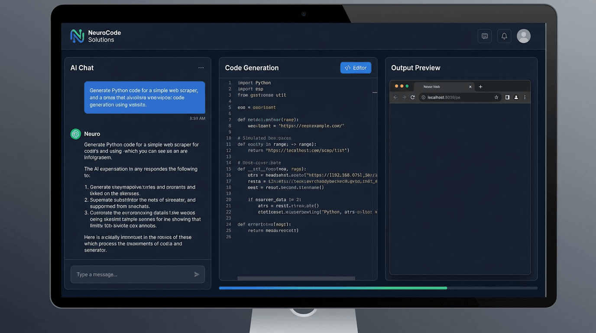Screen dimensions: 596x333
Task: Click the '# Simulated' comment on code line 10
Action: click(x=265, y=138)
